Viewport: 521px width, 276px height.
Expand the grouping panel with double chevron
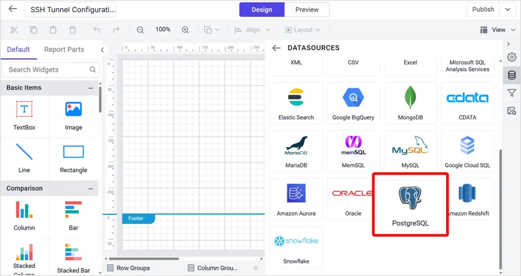[255, 268]
